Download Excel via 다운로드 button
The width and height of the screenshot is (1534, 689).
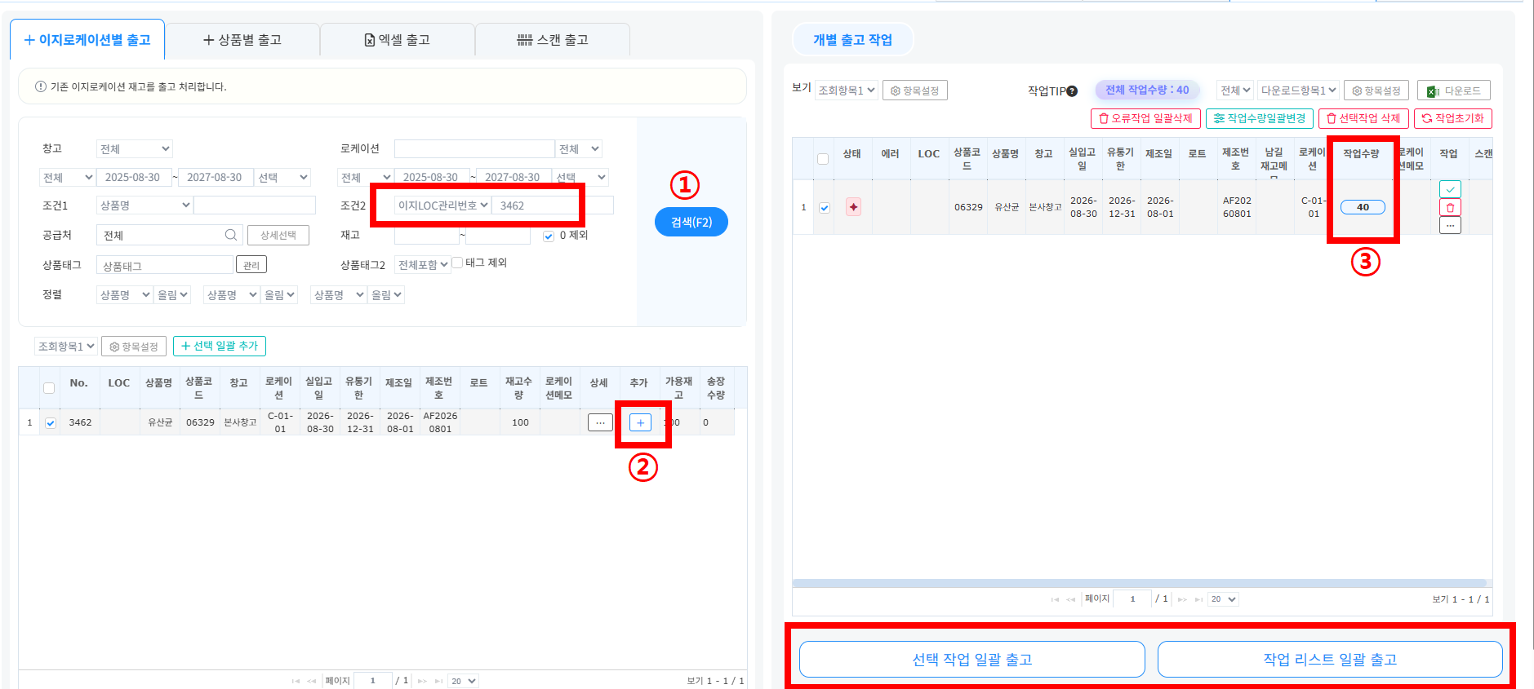click(x=1454, y=91)
